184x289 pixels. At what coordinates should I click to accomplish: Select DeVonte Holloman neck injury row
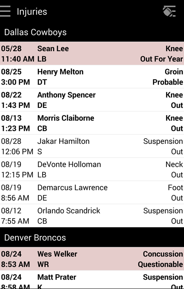coord(92,169)
